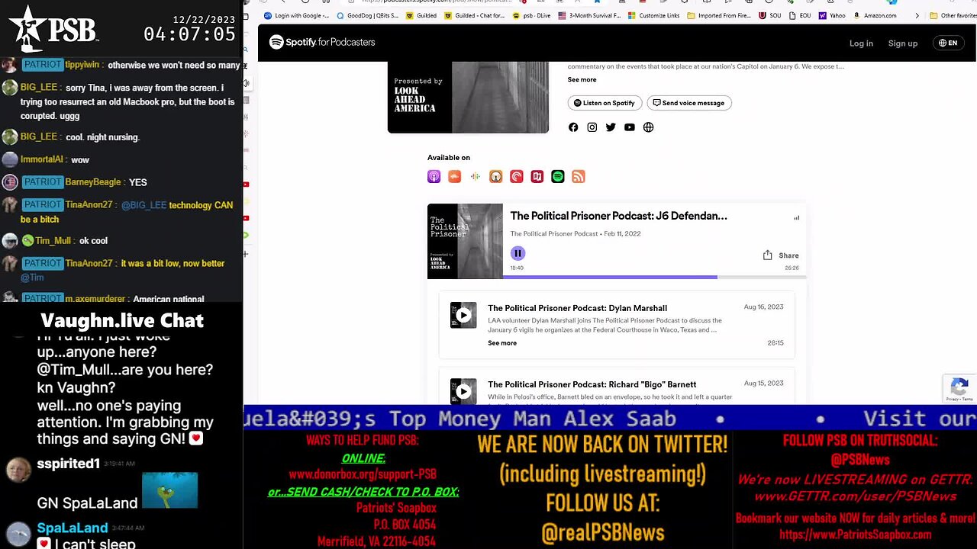Click the Spotify for Podcasters logo
Viewport: 977px width, 549px height.
click(322, 42)
